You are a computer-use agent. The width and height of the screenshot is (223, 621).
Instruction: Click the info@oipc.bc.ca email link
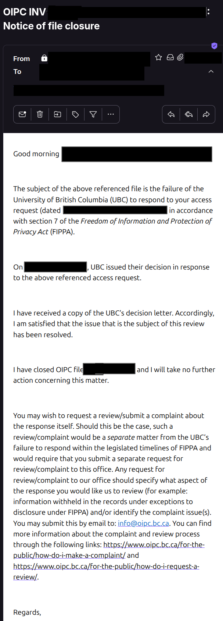(x=143, y=523)
